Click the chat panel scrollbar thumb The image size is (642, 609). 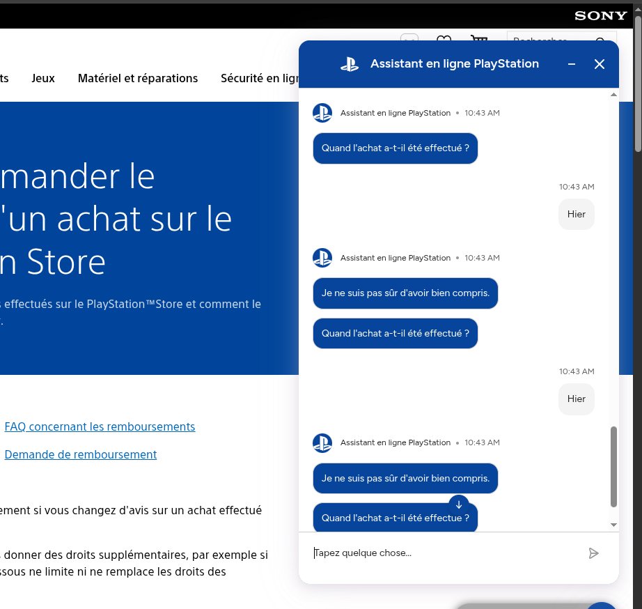(613, 467)
